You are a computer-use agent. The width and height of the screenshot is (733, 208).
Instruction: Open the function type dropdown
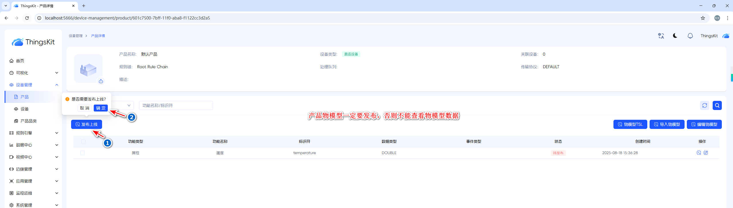pos(123,105)
